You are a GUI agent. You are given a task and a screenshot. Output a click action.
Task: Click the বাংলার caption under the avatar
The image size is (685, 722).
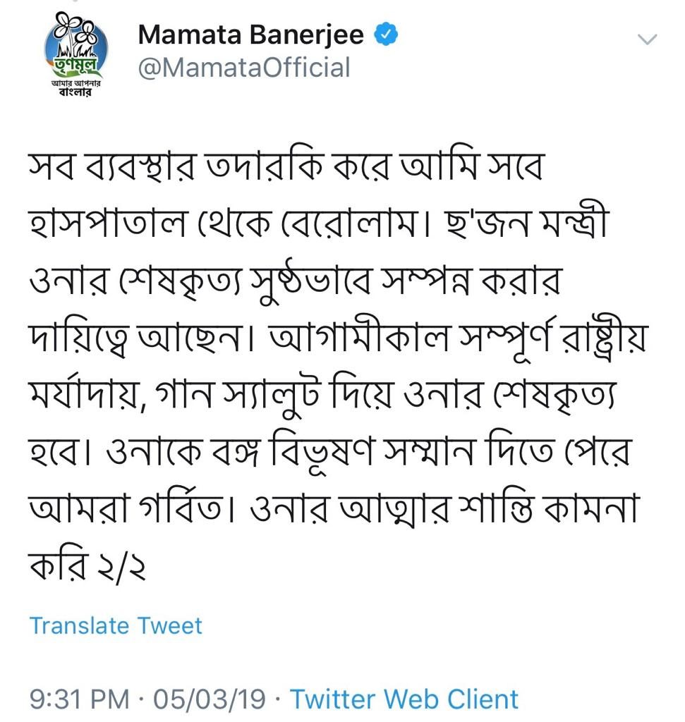coord(76,92)
